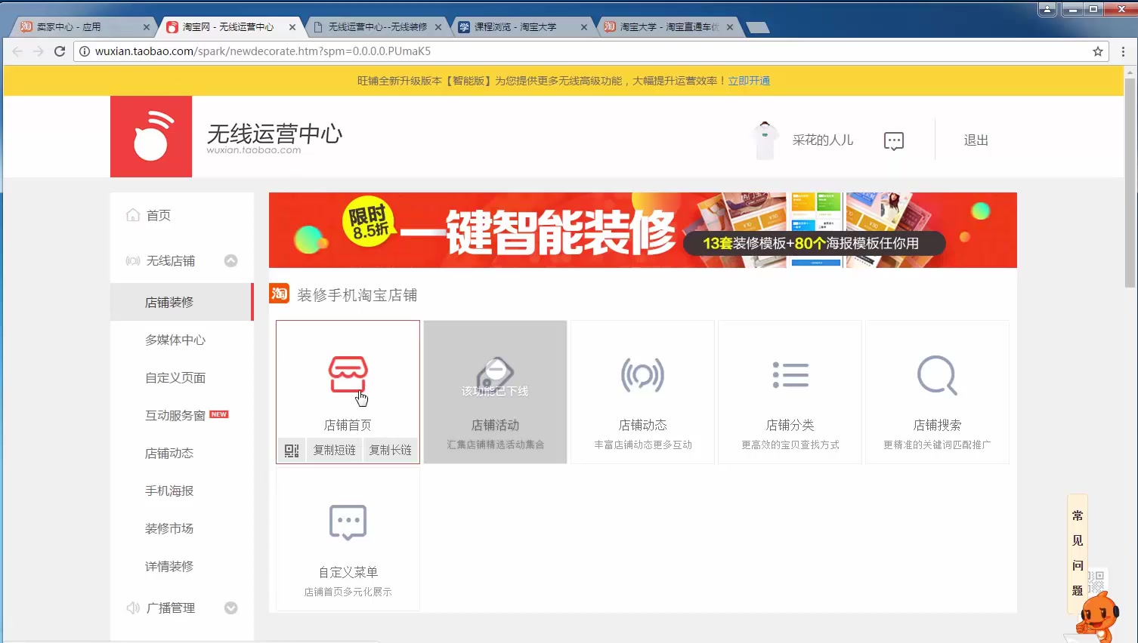
Task: Click 退出 to log out
Action: point(976,140)
